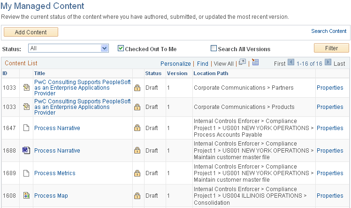Go to previous rows arrow

pos(291,63)
